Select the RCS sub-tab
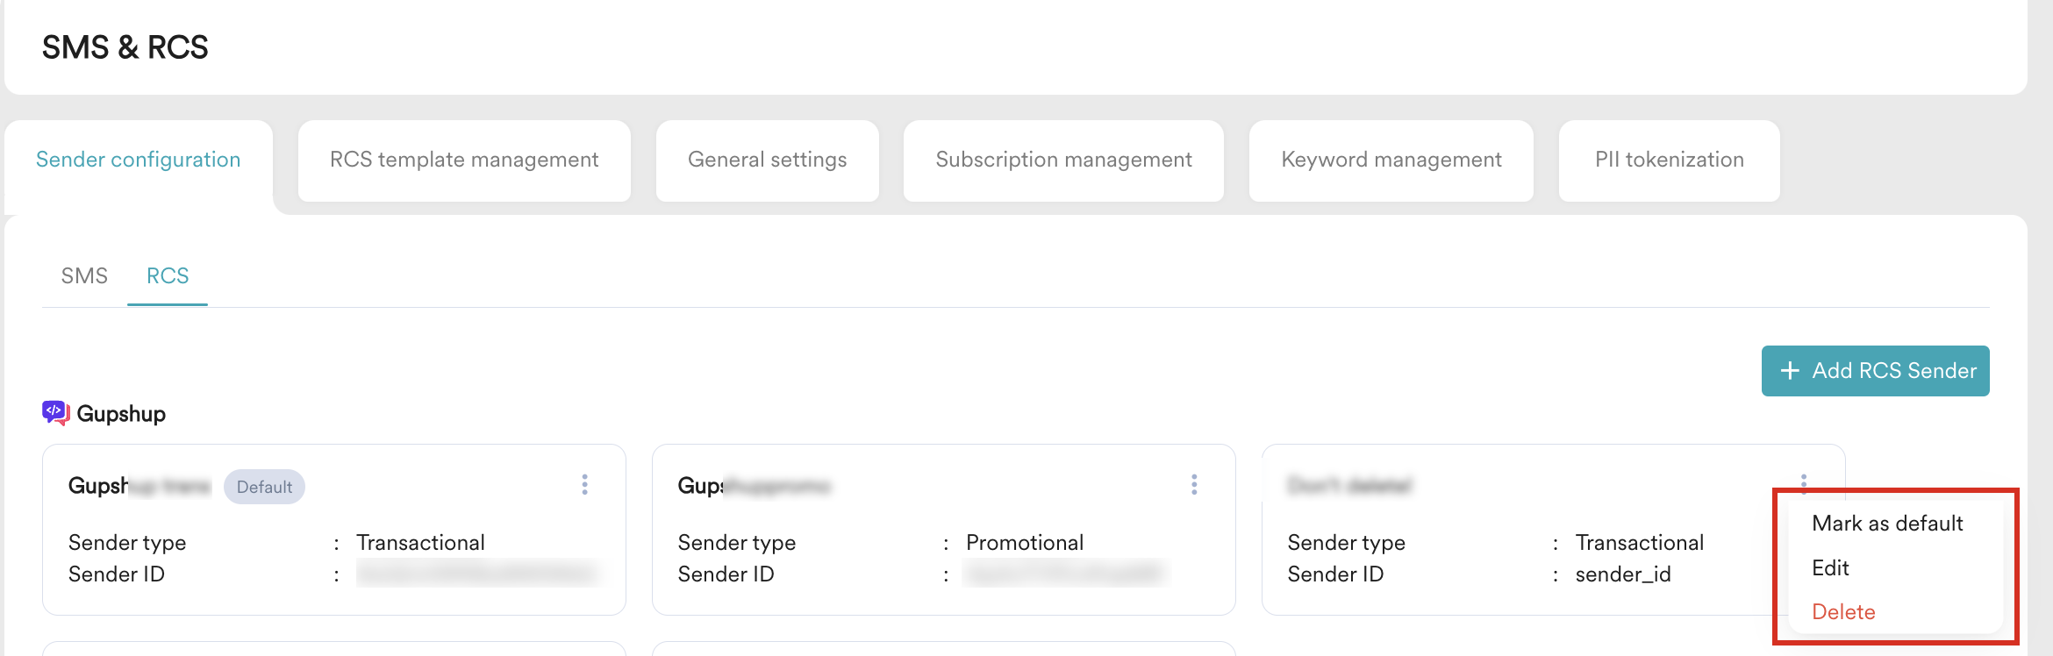 (x=168, y=276)
